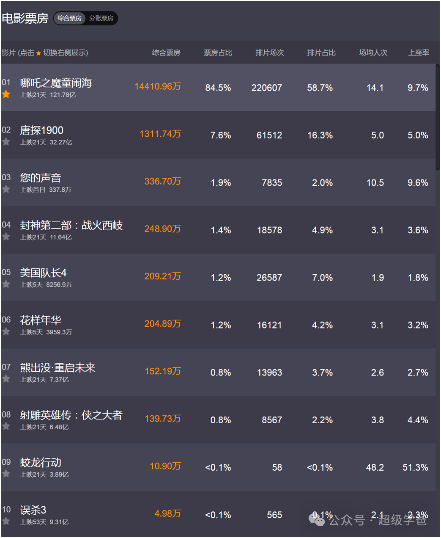Switch to the 综合票房 tab
The image size is (441, 538).
[70, 18]
